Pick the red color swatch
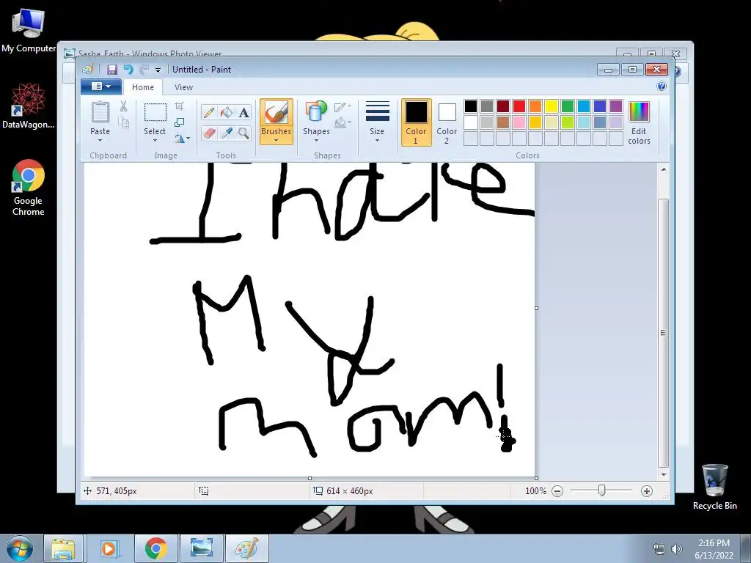The width and height of the screenshot is (751, 563). 519,106
